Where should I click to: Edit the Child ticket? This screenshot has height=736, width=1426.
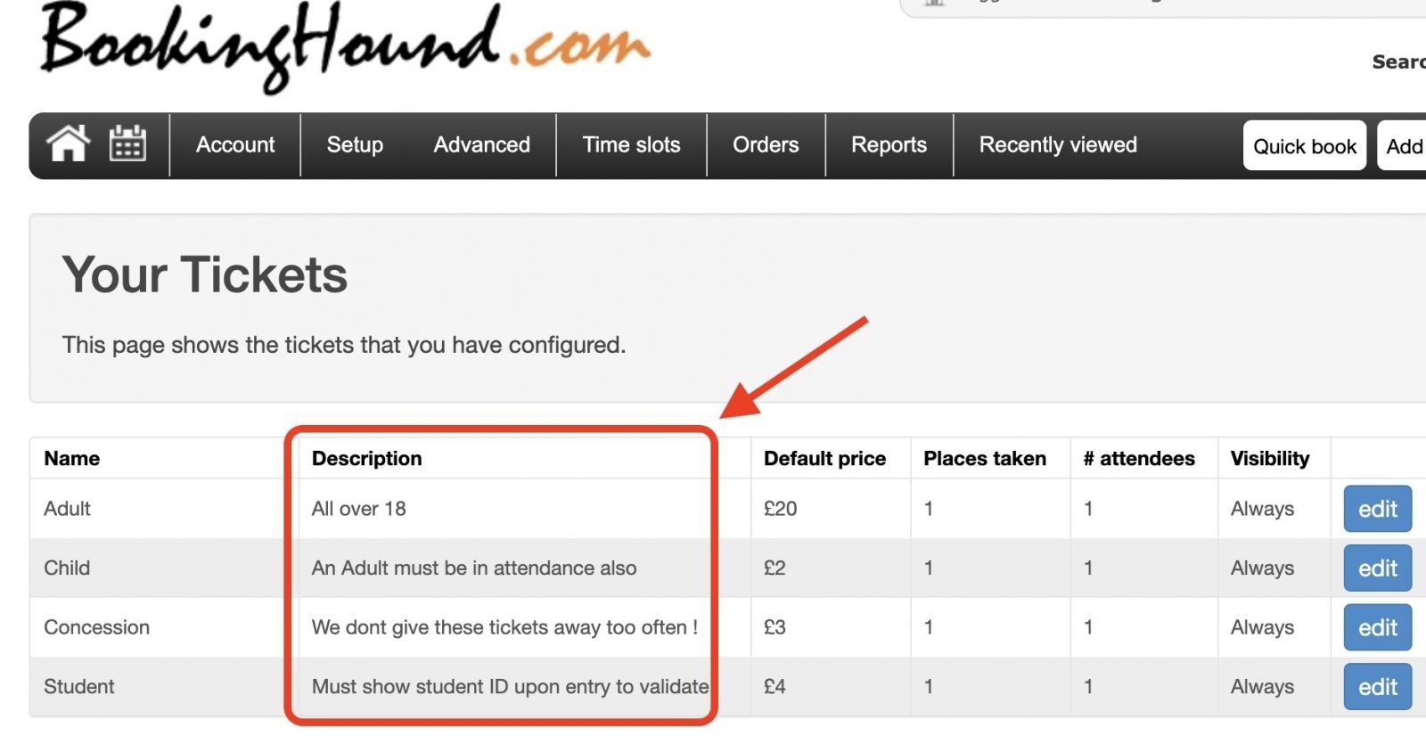tap(1377, 568)
